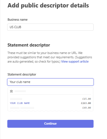The width and height of the screenshot is (107, 139).
Task: Click the £15.00 amount in preview
Action: coord(87,99)
